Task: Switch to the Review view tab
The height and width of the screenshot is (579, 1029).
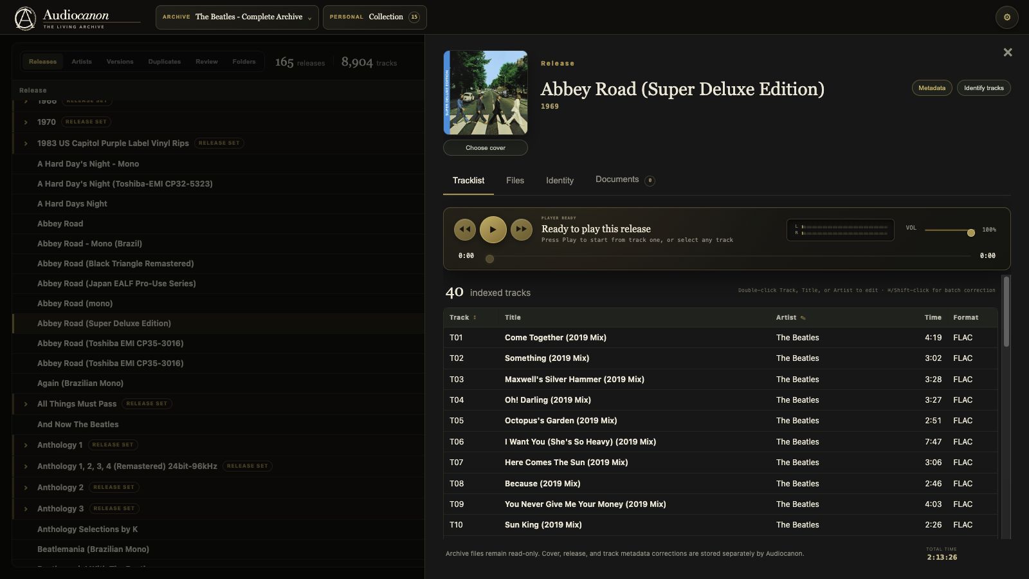Action: (x=206, y=62)
